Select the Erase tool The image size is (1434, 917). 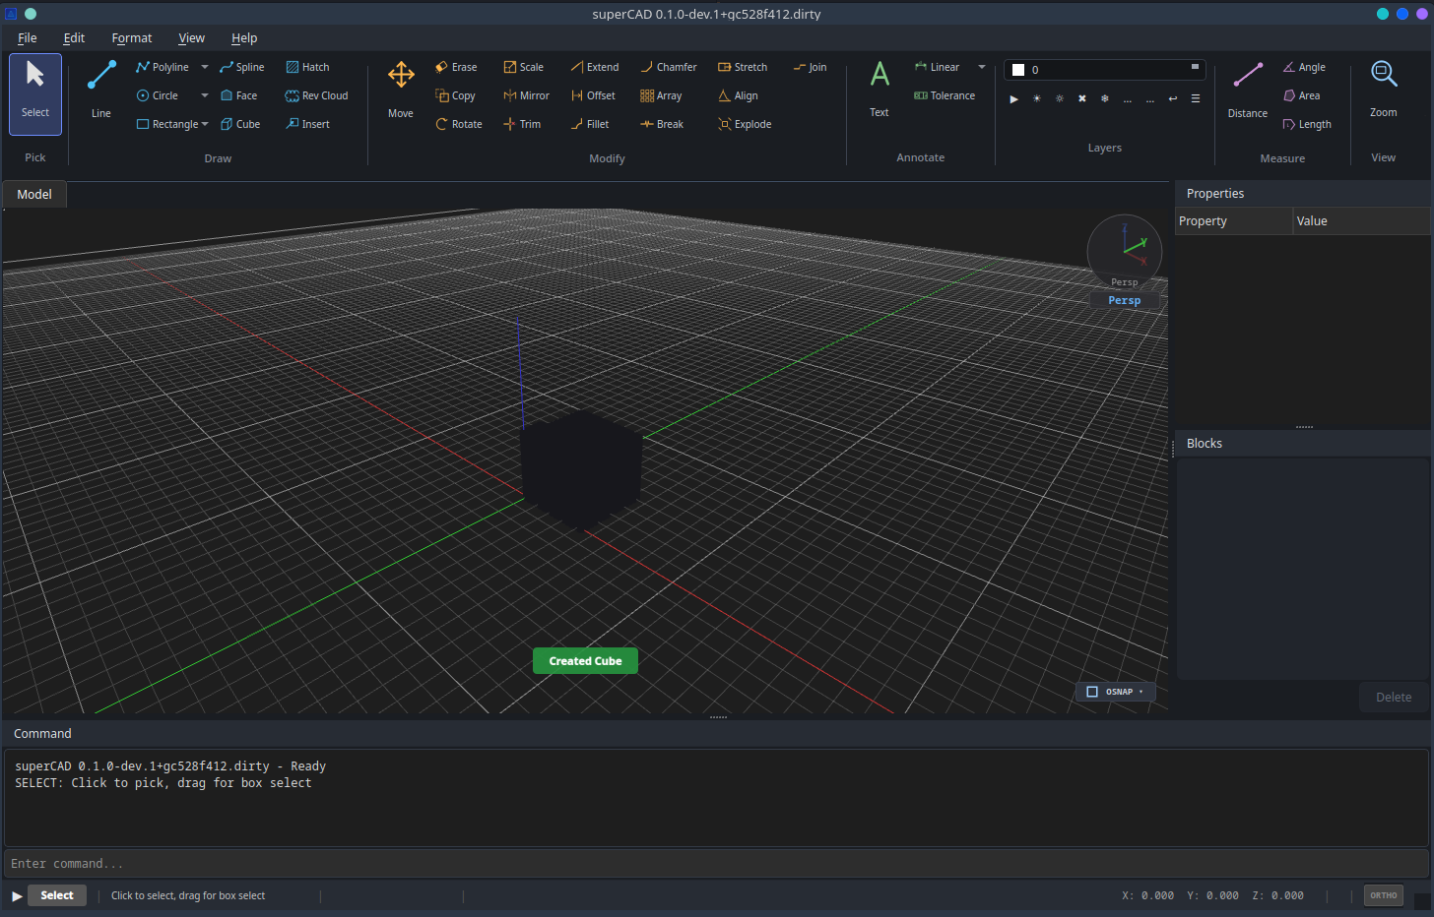point(457,67)
